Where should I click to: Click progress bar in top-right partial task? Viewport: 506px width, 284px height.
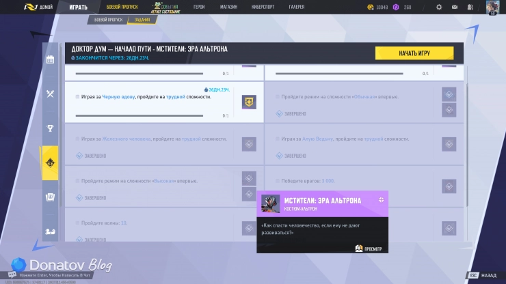(x=339, y=74)
